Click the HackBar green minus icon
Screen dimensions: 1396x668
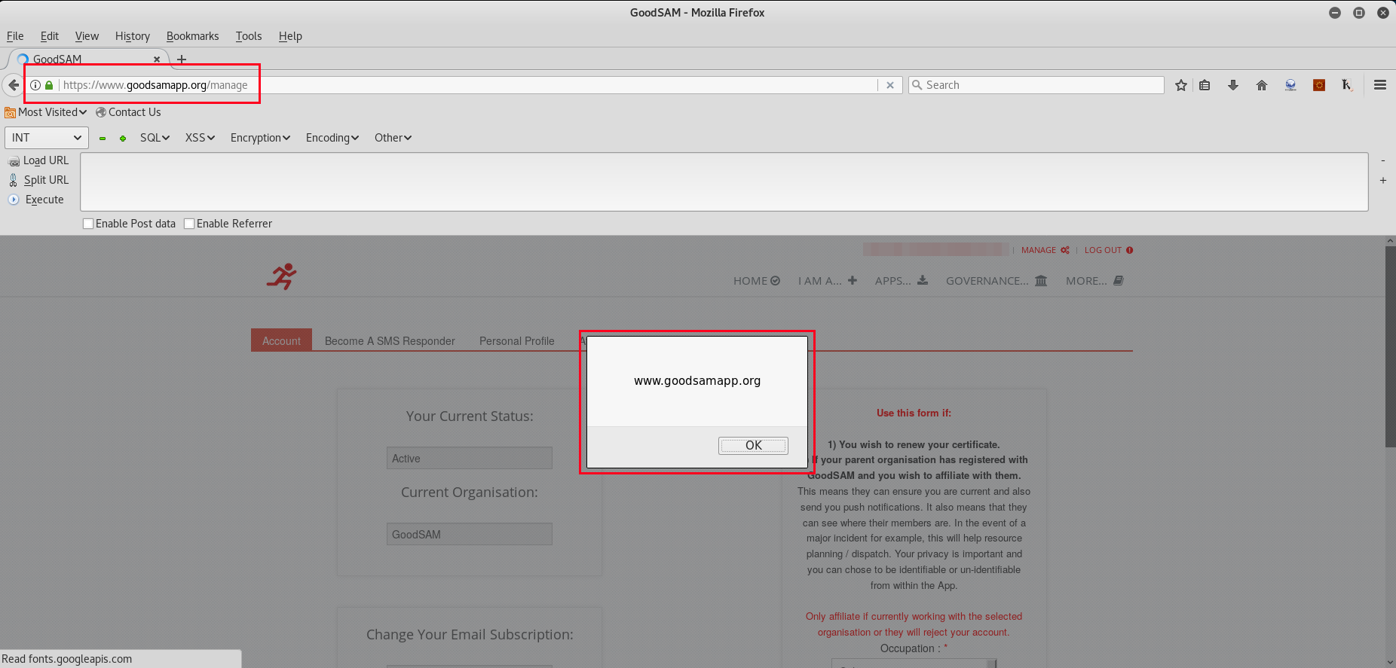click(x=103, y=138)
